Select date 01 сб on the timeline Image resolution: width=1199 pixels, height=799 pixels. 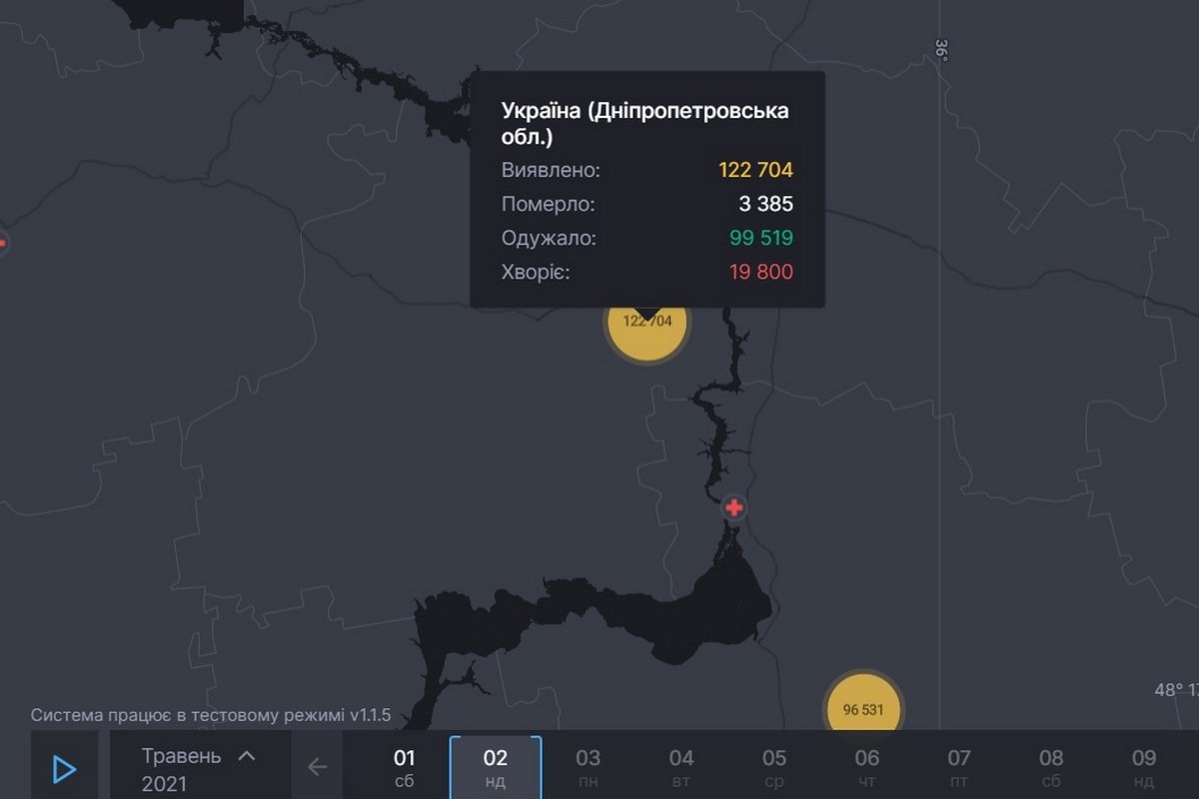[x=404, y=767]
